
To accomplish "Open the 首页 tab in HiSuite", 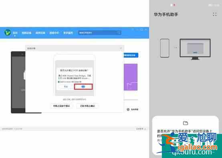I will [15, 33].
